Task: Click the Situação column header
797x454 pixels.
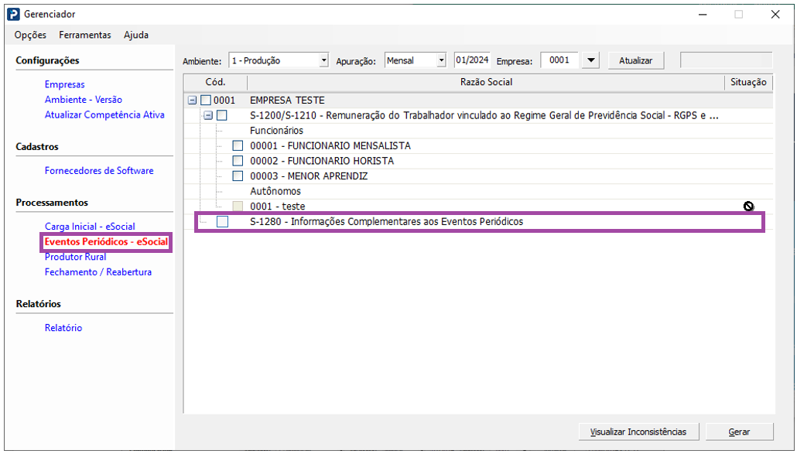Action: (748, 82)
